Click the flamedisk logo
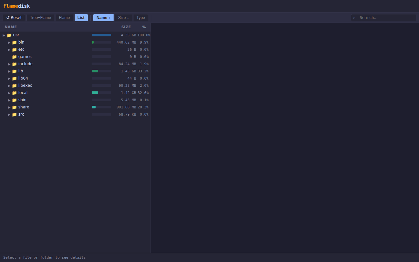Image resolution: width=419 pixels, height=262 pixels. (16, 6)
